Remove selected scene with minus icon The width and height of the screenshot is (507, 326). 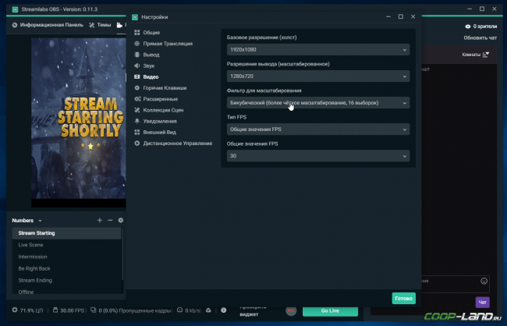(x=110, y=220)
